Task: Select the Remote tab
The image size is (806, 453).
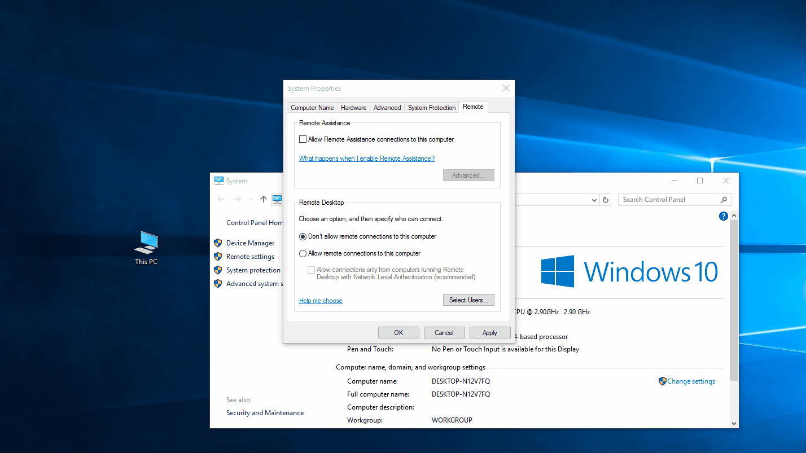Action: pyautogui.click(x=473, y=107)
